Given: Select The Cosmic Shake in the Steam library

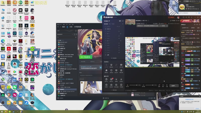Looking at the screenshot, I should [x=66, y=54].
